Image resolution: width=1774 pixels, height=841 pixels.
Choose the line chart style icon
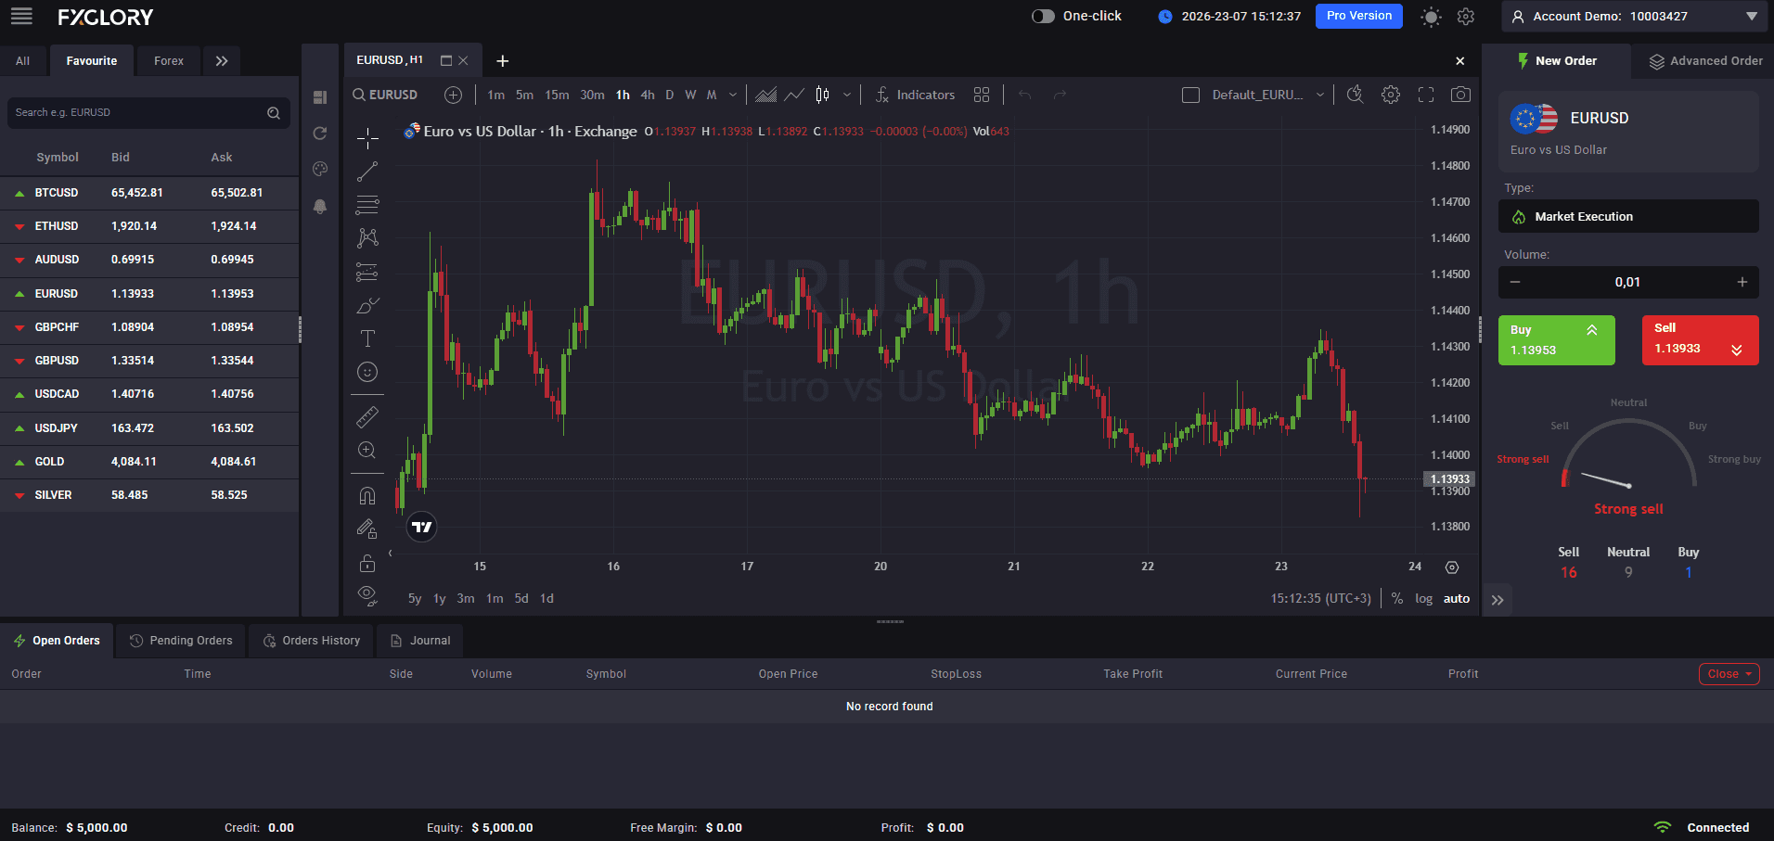click(794, 95)
